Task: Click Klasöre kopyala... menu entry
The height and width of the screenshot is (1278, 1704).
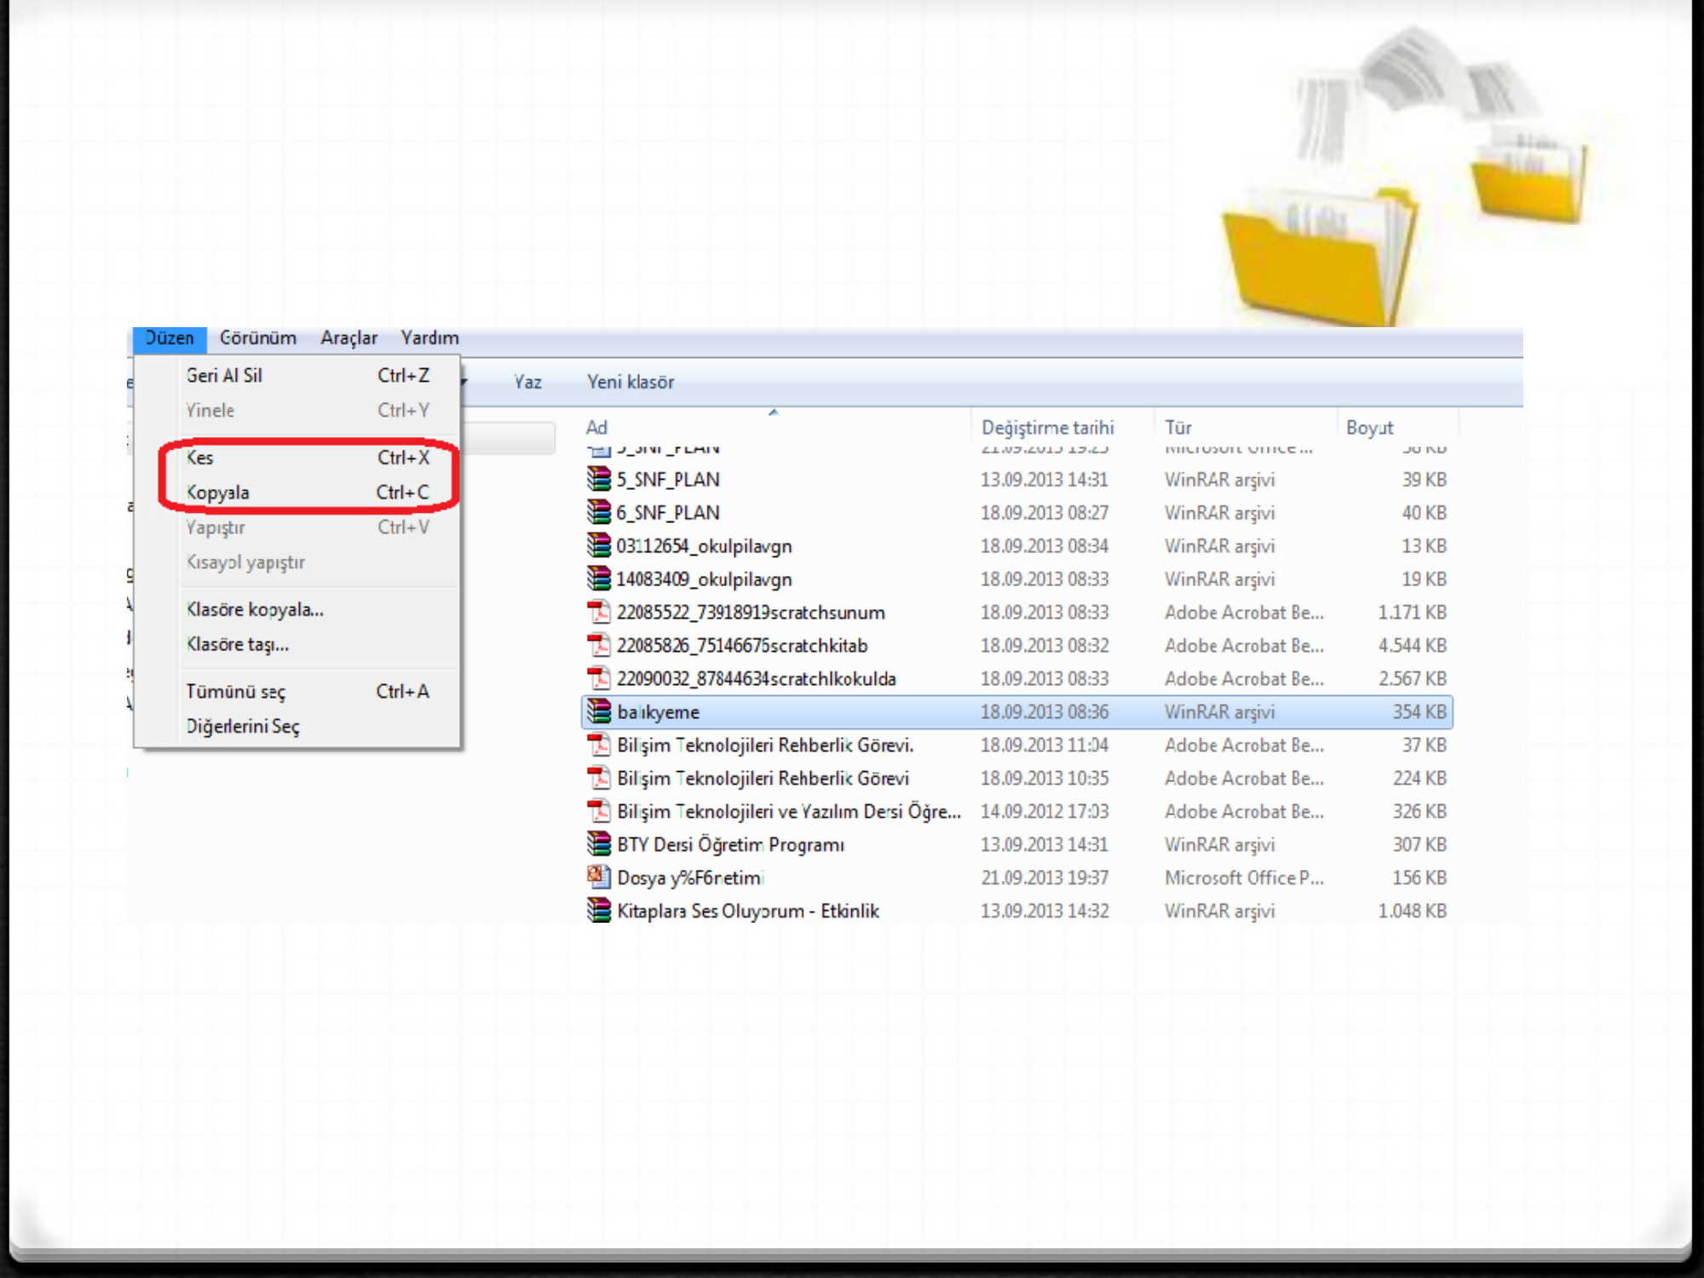Action: point(255,610)
